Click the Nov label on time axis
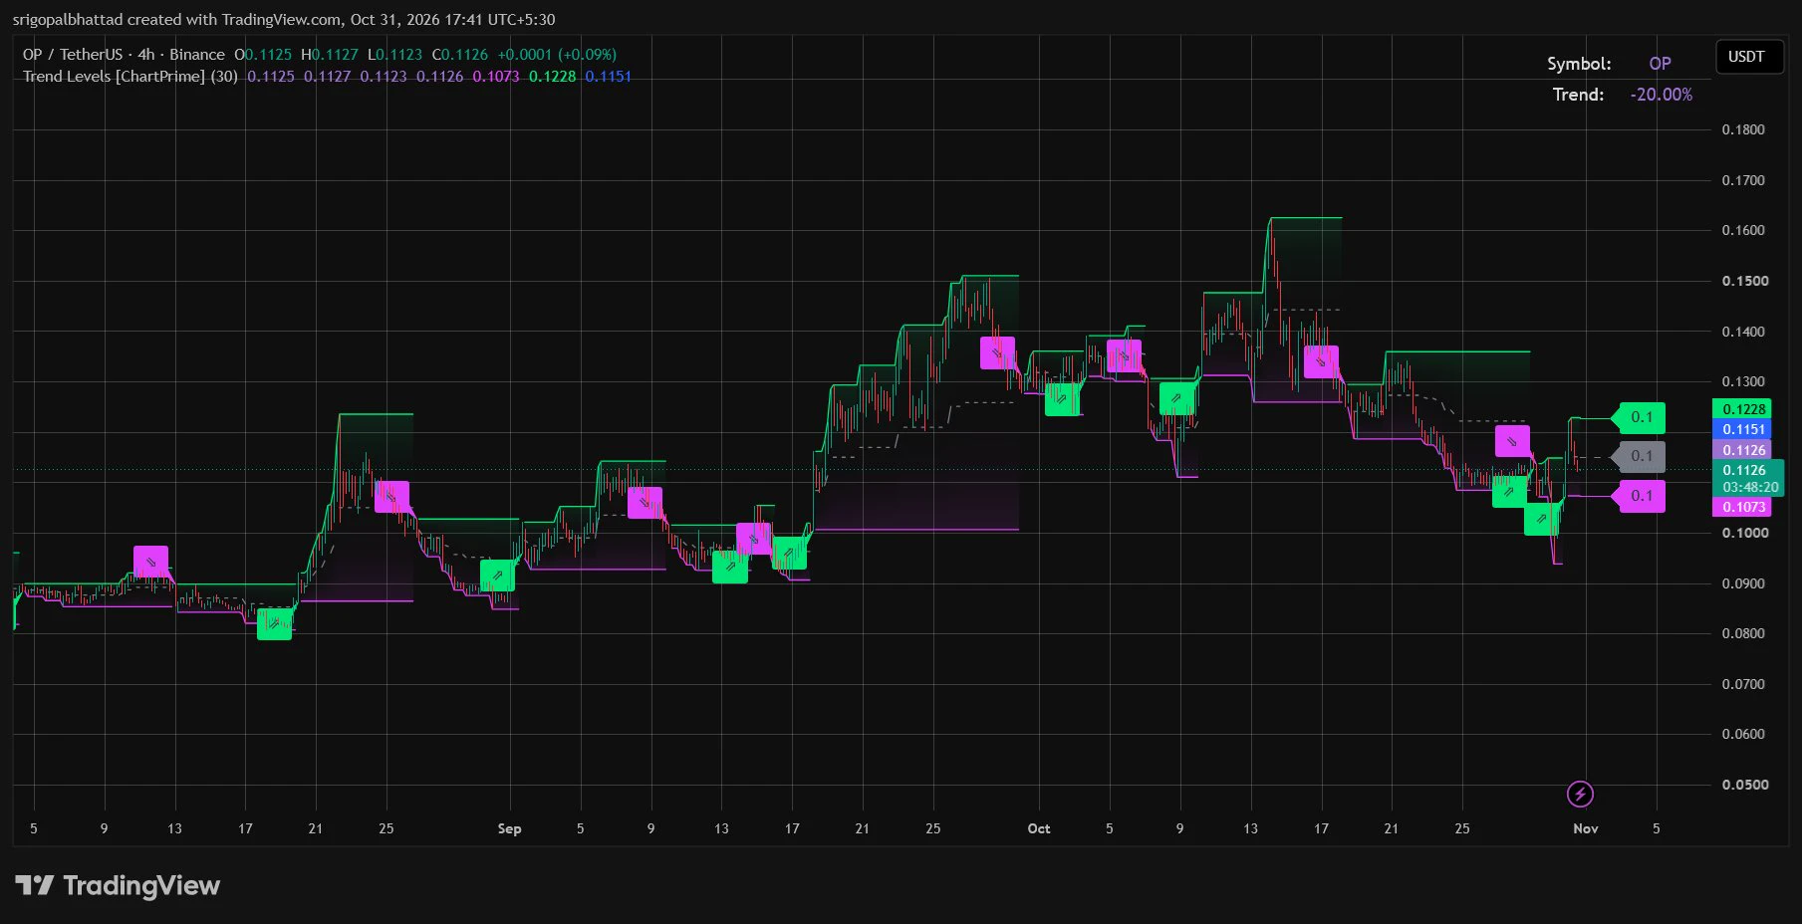1802x924 pixels. click(1585, 828)
